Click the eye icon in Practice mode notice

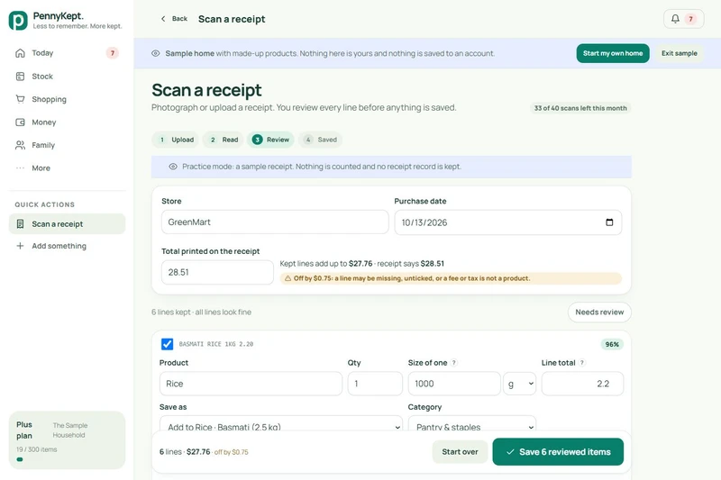[x=173, y=167]
